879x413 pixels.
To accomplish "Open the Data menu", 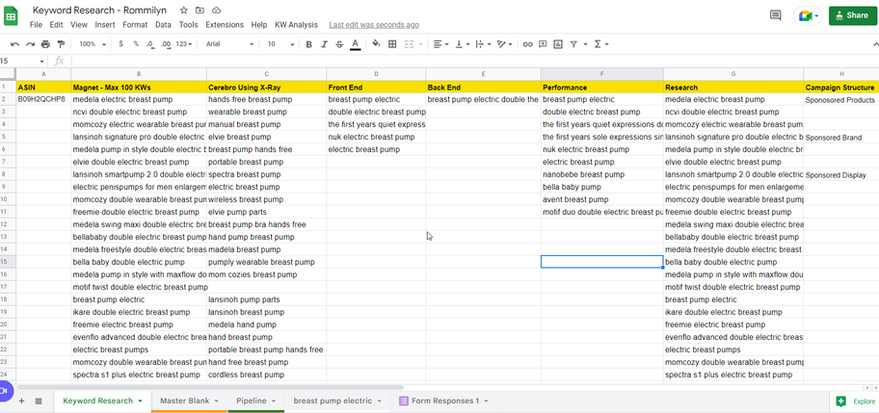I will pyautogui.click(x=163, y=25).
